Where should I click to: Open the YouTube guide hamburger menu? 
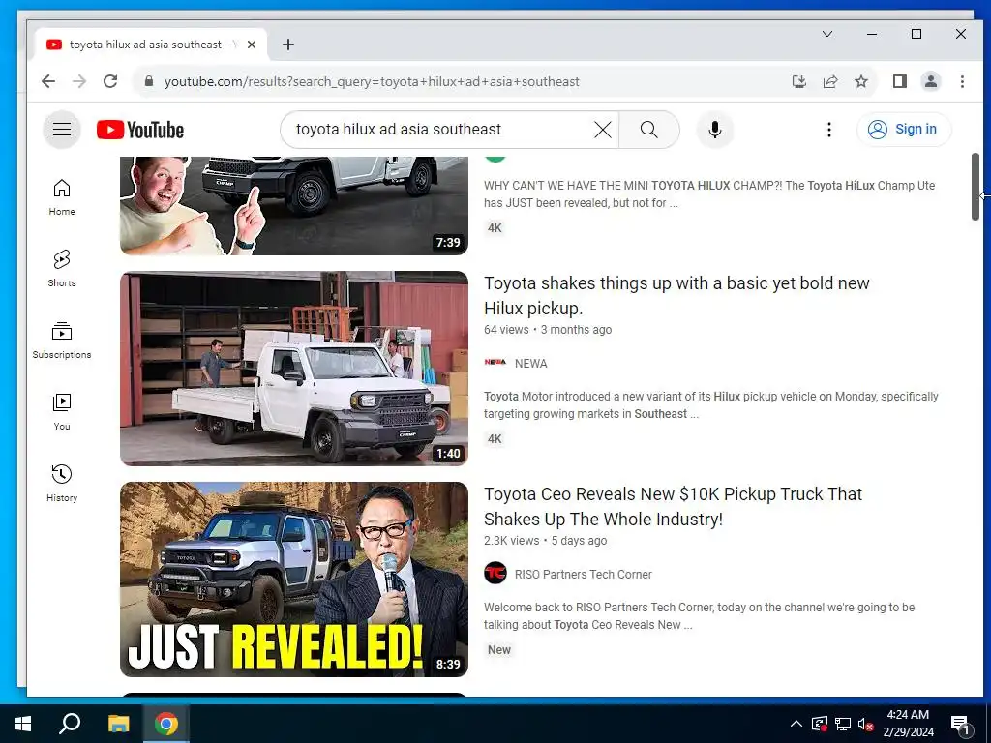[62, 130]
